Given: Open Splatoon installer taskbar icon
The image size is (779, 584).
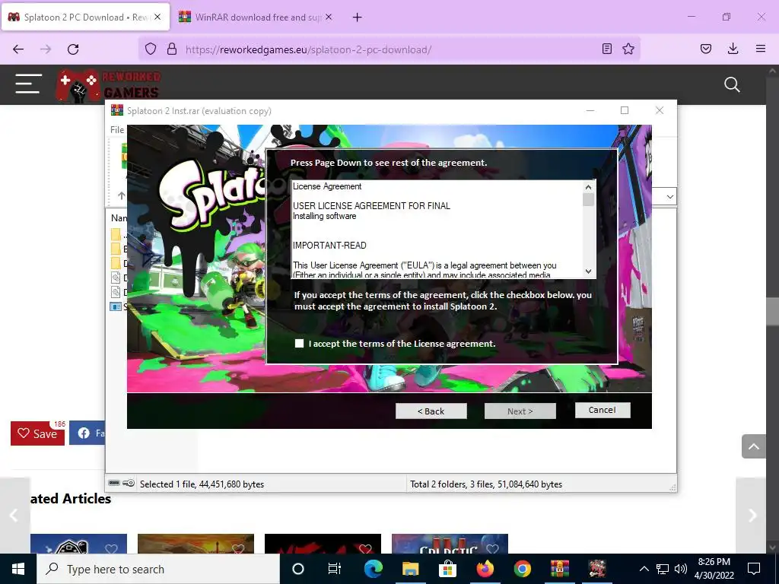Looking at the screenshot, I should click(596, 569).
